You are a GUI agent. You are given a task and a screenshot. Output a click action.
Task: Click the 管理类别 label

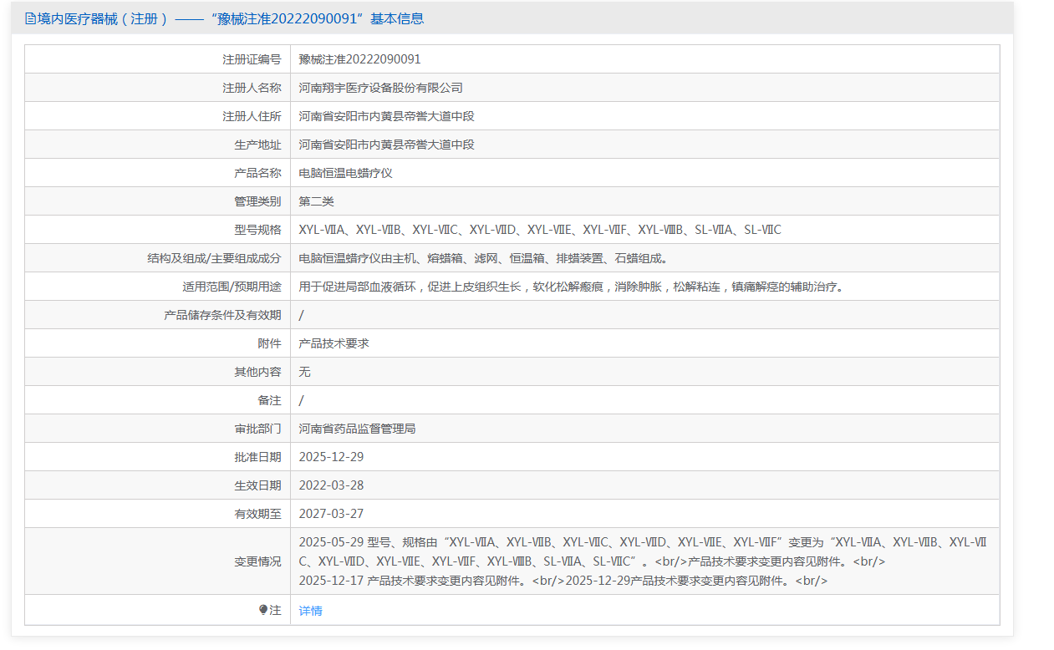click(257, 201)
